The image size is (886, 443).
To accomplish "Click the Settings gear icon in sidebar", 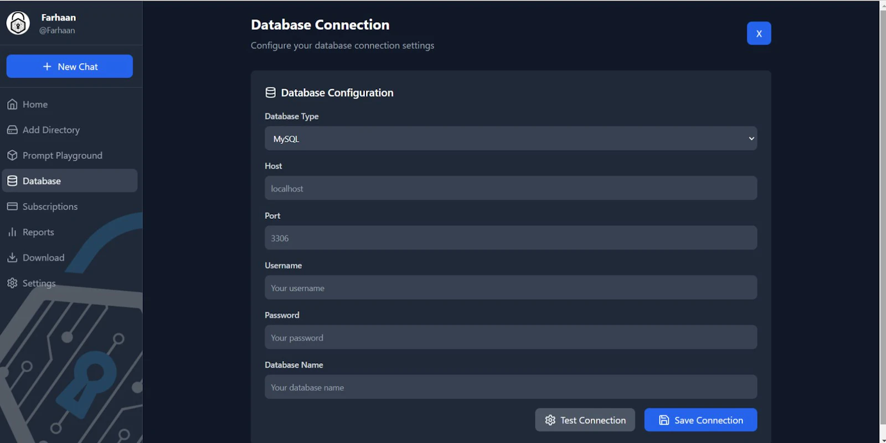I will tap(12, 283).
